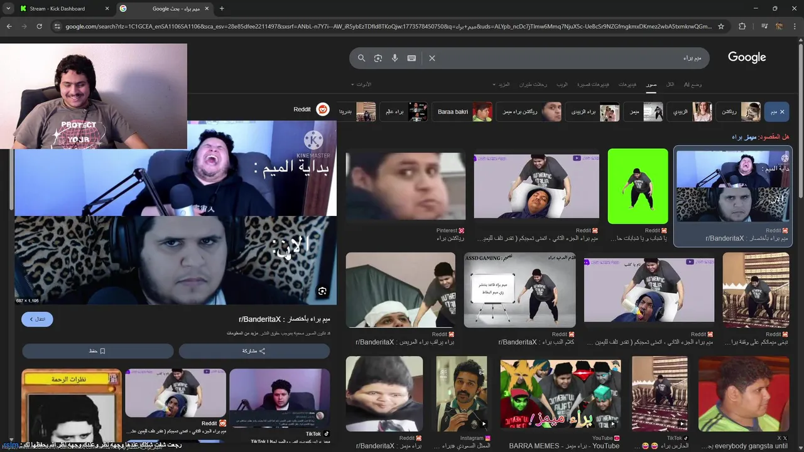This screenshot has width=804, height=452.
Task: Click the search magnifier icon in Google search box
Action: tap(361, 58)
